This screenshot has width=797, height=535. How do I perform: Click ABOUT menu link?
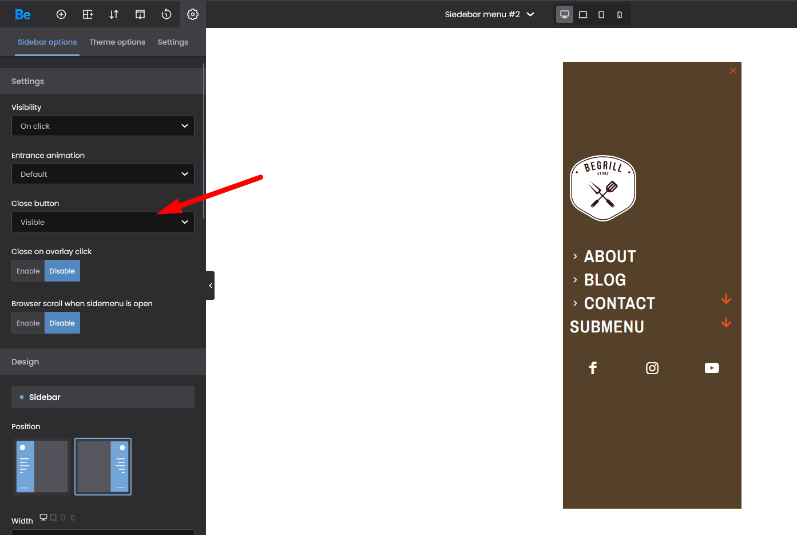610,256
